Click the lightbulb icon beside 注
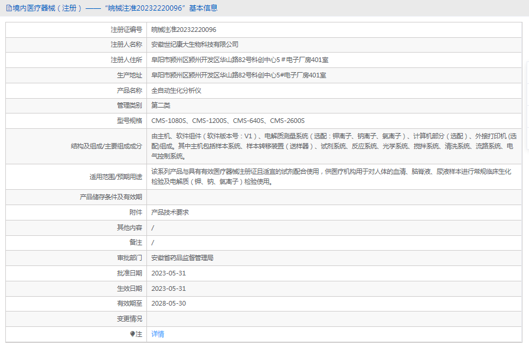This screenshot has width=529, height=347. (132, 334)
